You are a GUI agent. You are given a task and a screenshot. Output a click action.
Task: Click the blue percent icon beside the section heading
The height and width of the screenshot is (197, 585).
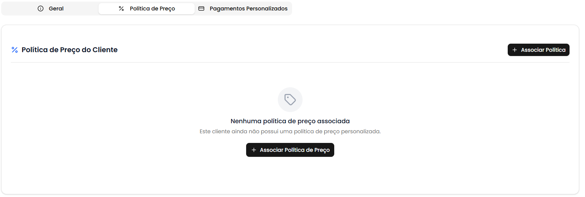(15, 50)
